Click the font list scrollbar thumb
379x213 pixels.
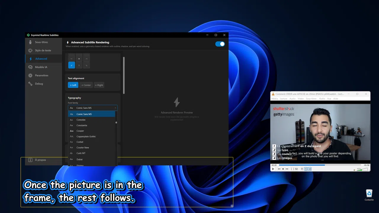click(x=116, y=122)
